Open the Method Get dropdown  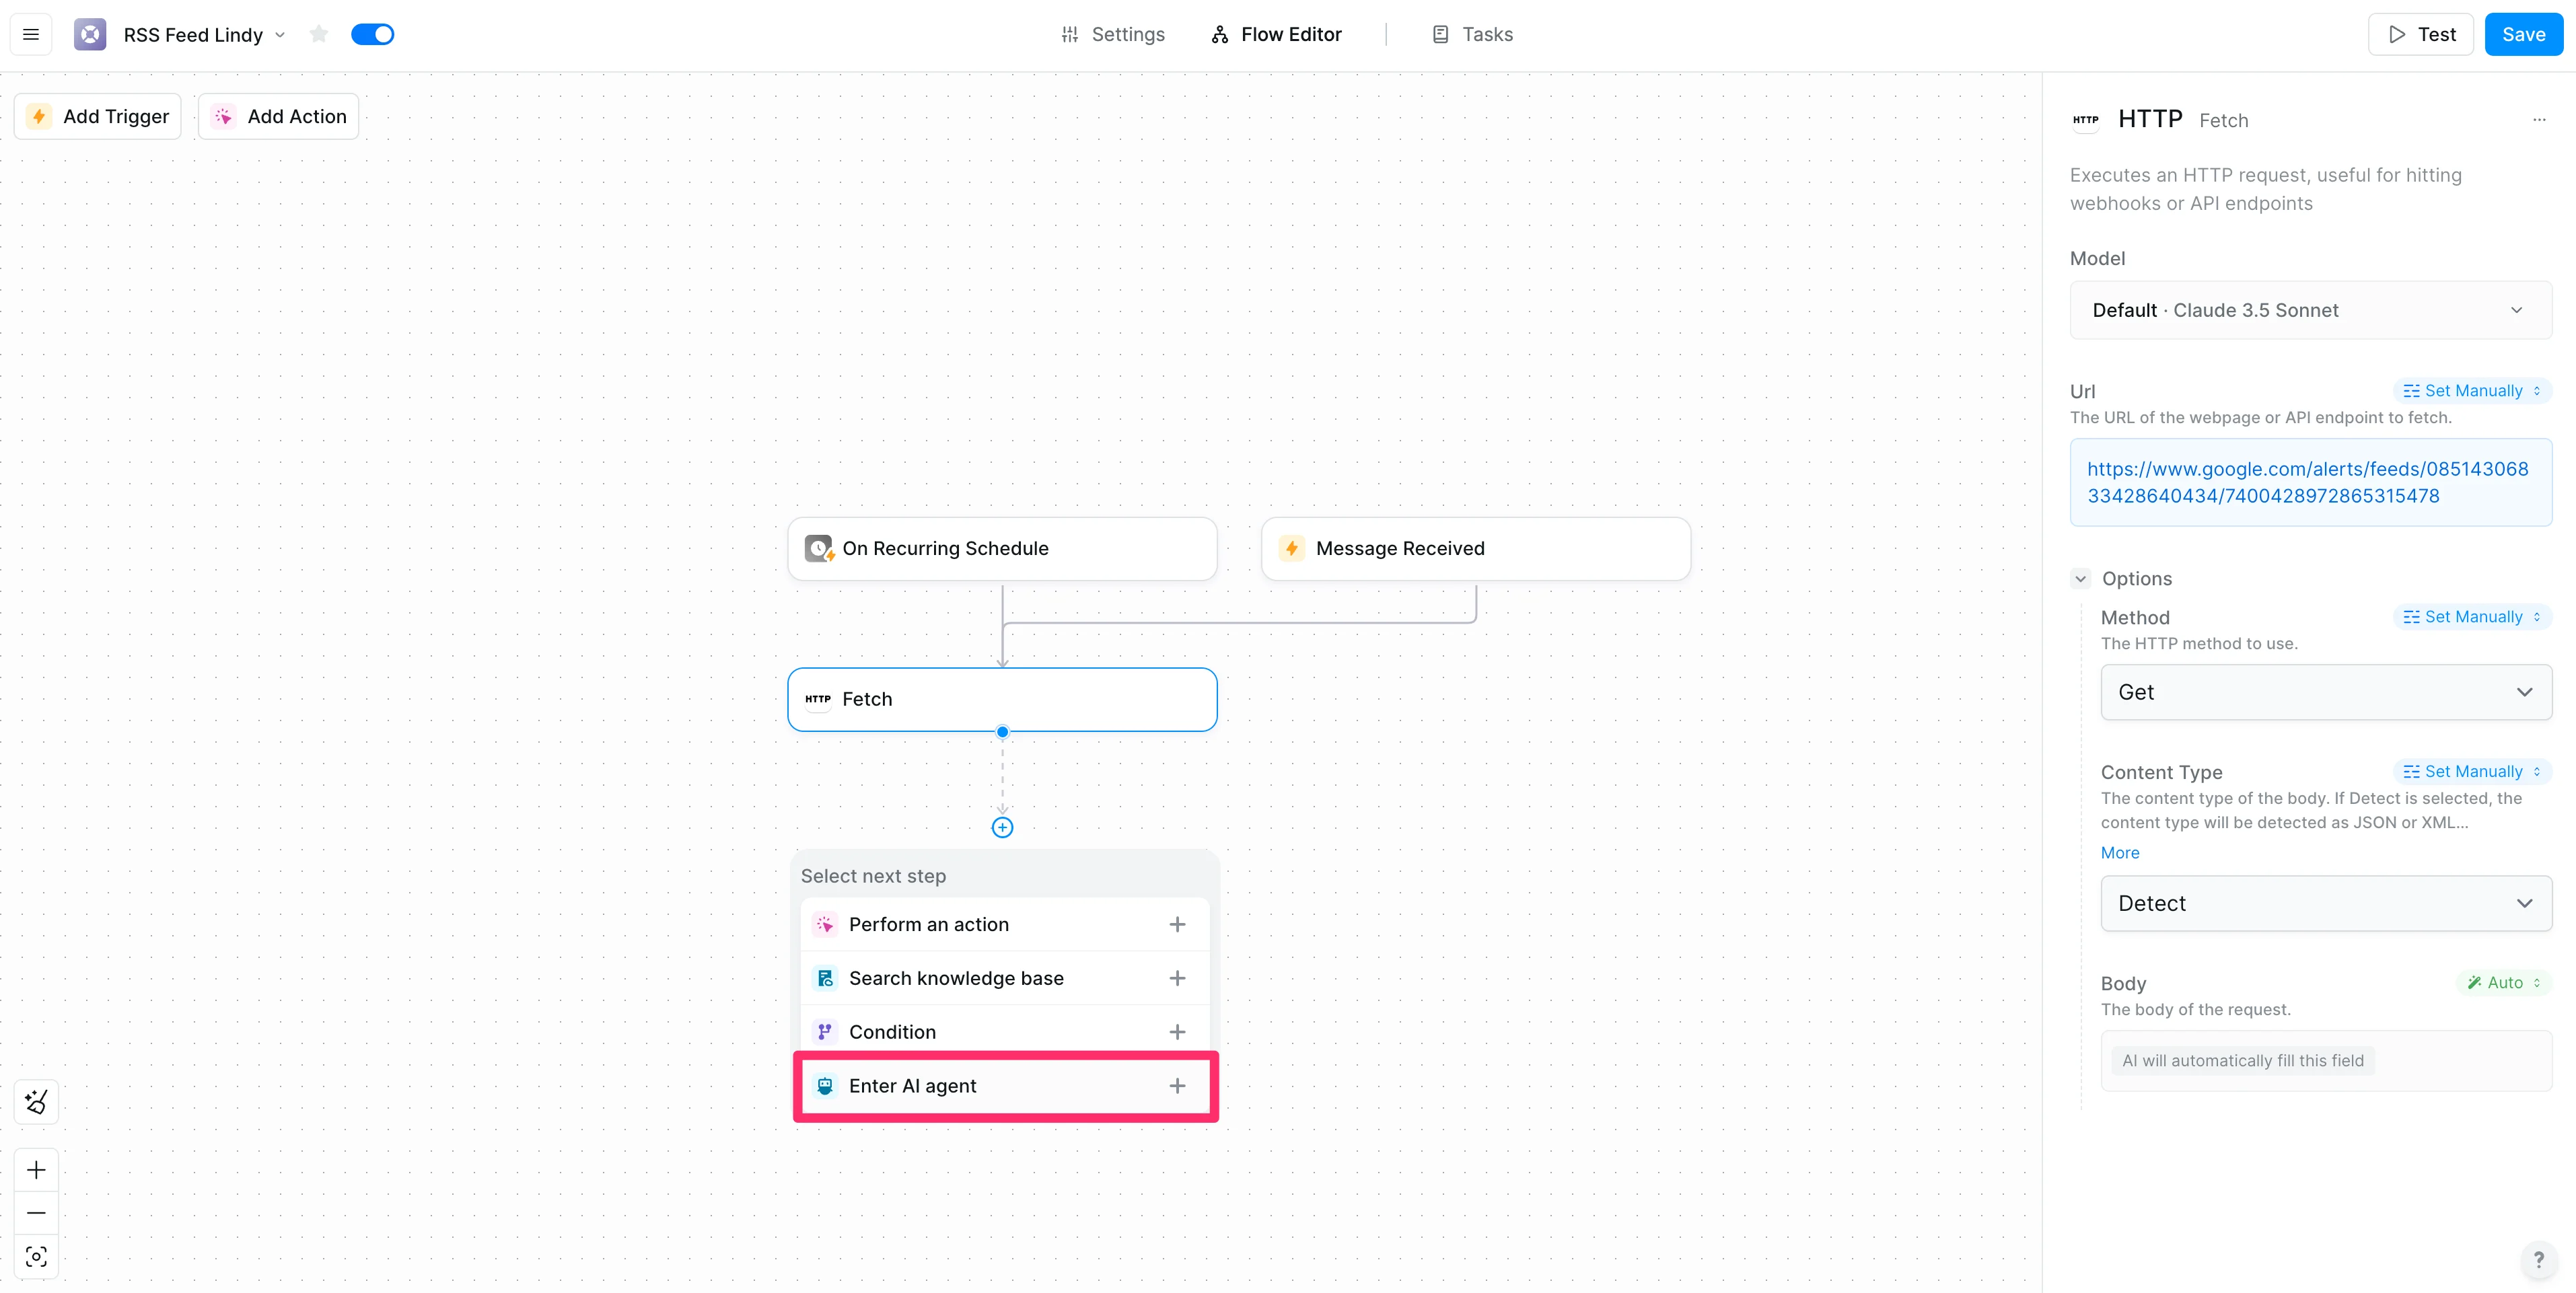point(2326,692)
